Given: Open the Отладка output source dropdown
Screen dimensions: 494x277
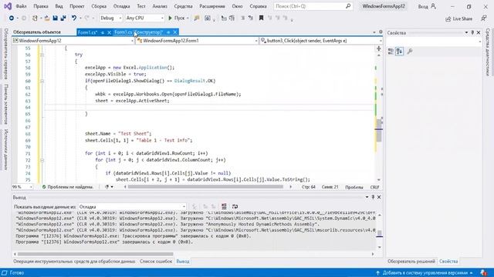Looking at the screenshot, I should (132, 207).
